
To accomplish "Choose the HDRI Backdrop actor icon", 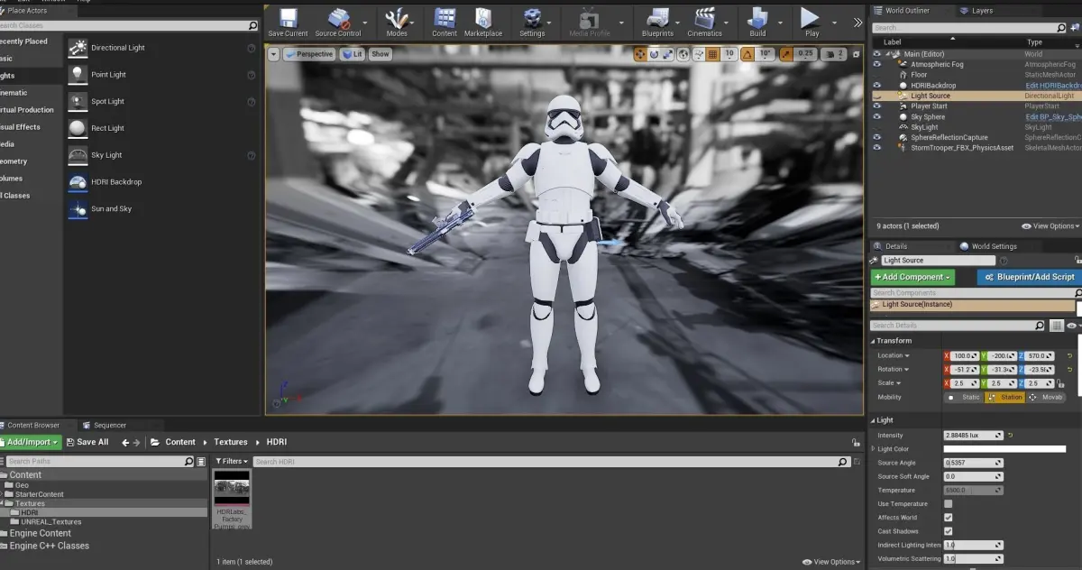I will pos(78,182).
